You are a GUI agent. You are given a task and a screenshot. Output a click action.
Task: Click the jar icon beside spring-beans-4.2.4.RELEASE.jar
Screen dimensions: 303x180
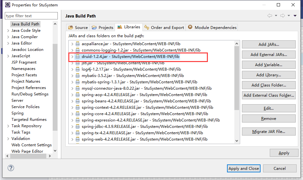[x=78, y=101]
